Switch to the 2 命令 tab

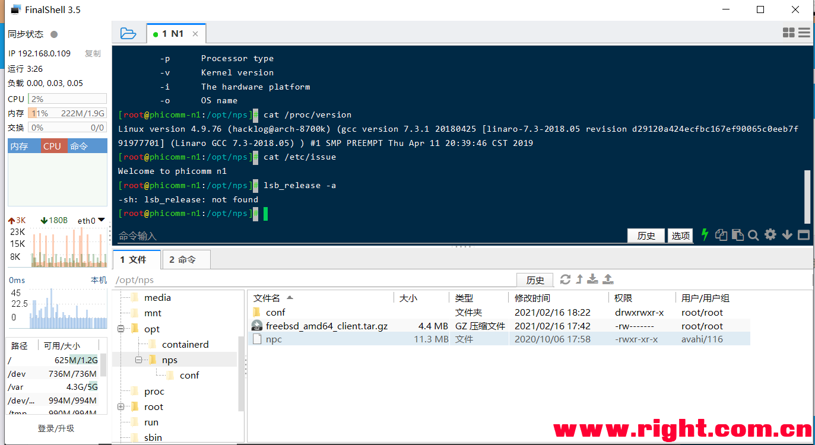[x=186, y=259]
